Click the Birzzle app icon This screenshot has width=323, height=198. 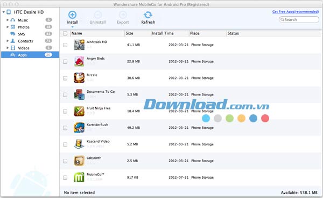(x=79, y=78)
